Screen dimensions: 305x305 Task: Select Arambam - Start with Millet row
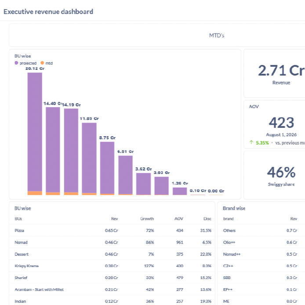pyautogui.click(x=112, y=290)
